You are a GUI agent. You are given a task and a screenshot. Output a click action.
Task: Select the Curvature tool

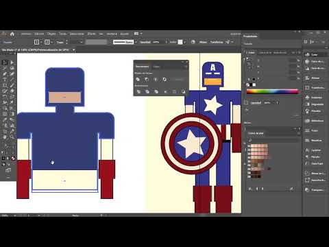point(12,73)
